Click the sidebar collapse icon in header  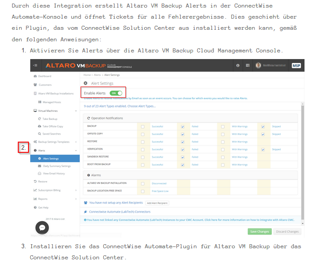click(x=35, y=66)
